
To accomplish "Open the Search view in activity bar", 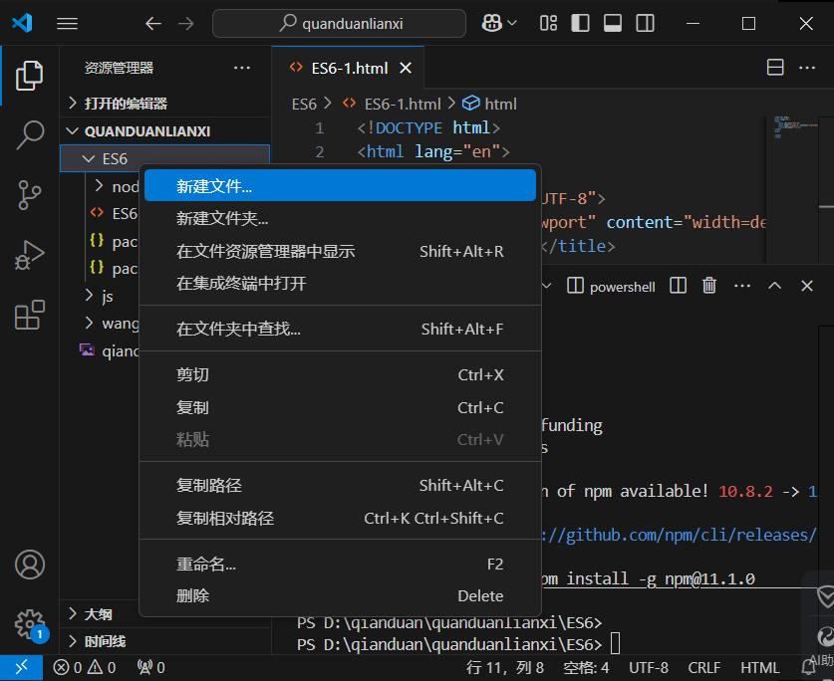I will (30, 134).
